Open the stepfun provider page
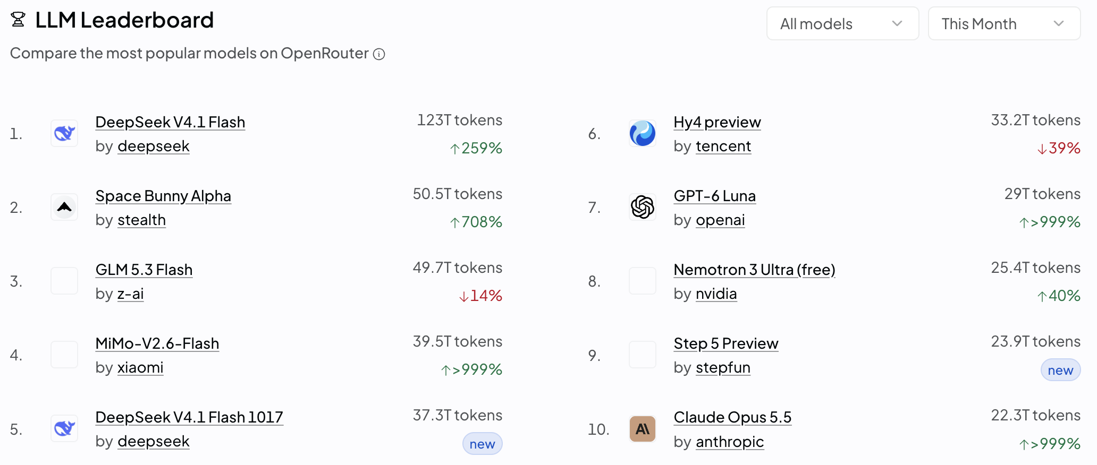The width and height of the screenshot is (1097, 465). 723,367
